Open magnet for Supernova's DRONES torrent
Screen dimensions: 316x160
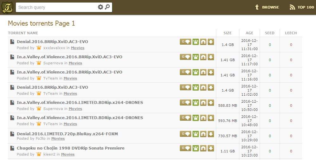(203, 103)
